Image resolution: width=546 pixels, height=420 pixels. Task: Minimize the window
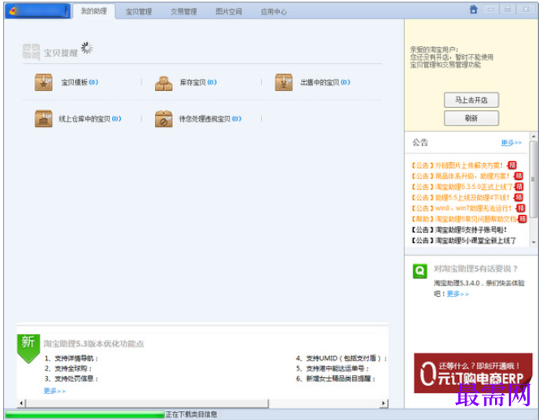pos(491,10)
